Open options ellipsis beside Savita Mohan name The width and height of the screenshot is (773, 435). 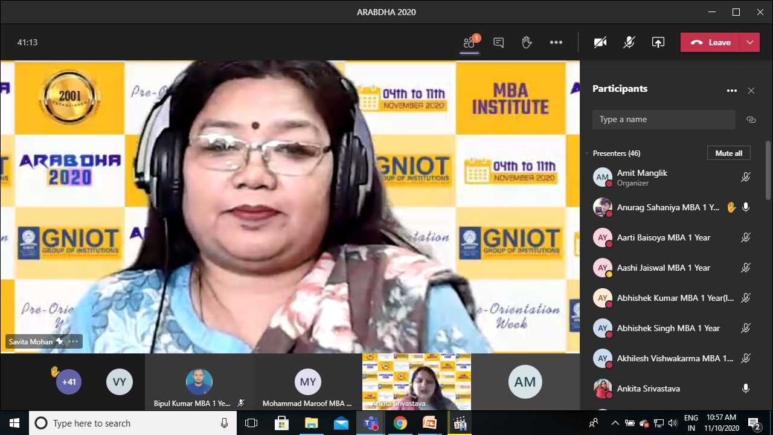click(73, 341)
